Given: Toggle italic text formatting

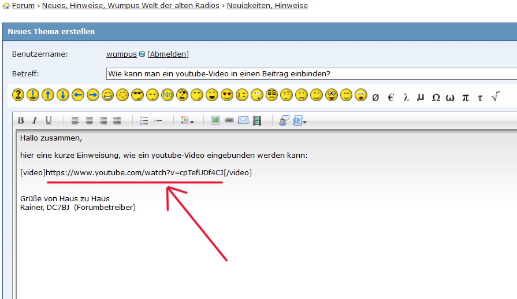Looking at the screenshot, I should [35, 120].
